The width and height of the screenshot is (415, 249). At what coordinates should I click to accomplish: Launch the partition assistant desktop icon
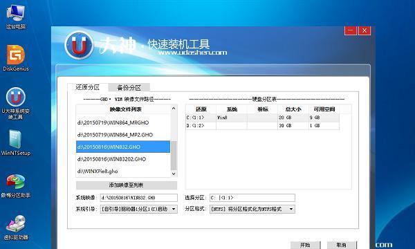[16, 186]
